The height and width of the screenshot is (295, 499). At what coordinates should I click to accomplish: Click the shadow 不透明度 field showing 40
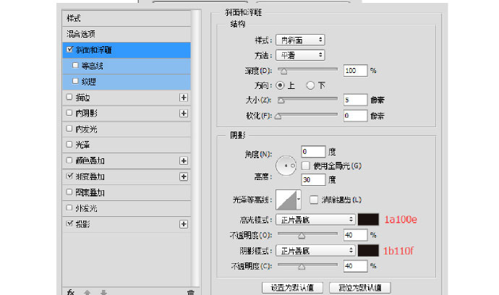point(356,266)
